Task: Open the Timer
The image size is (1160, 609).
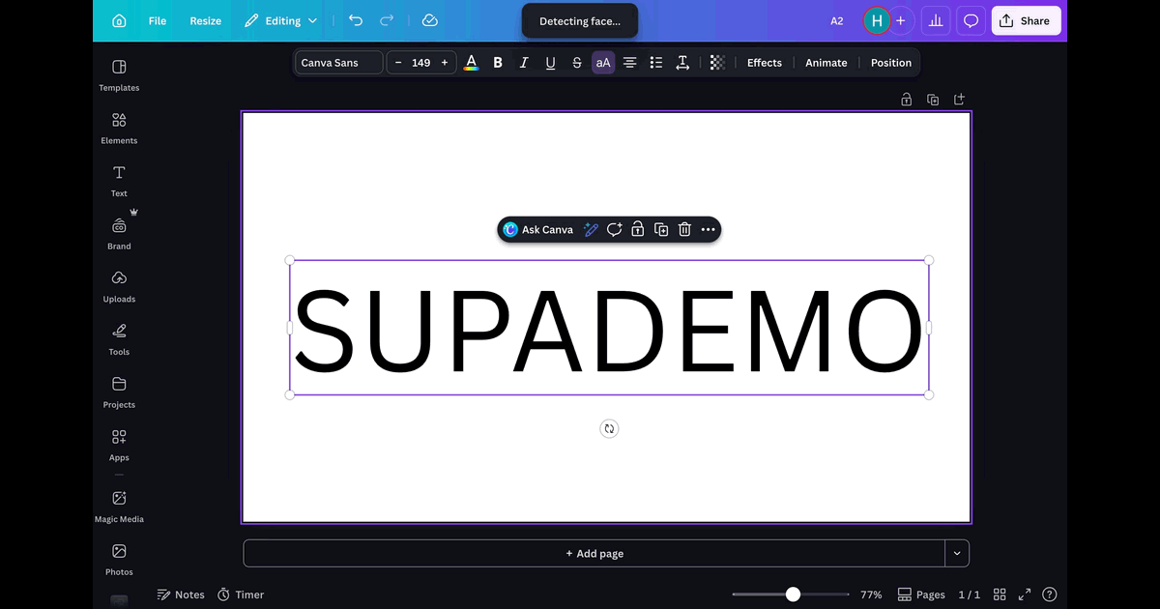Action: pos(241,594)
